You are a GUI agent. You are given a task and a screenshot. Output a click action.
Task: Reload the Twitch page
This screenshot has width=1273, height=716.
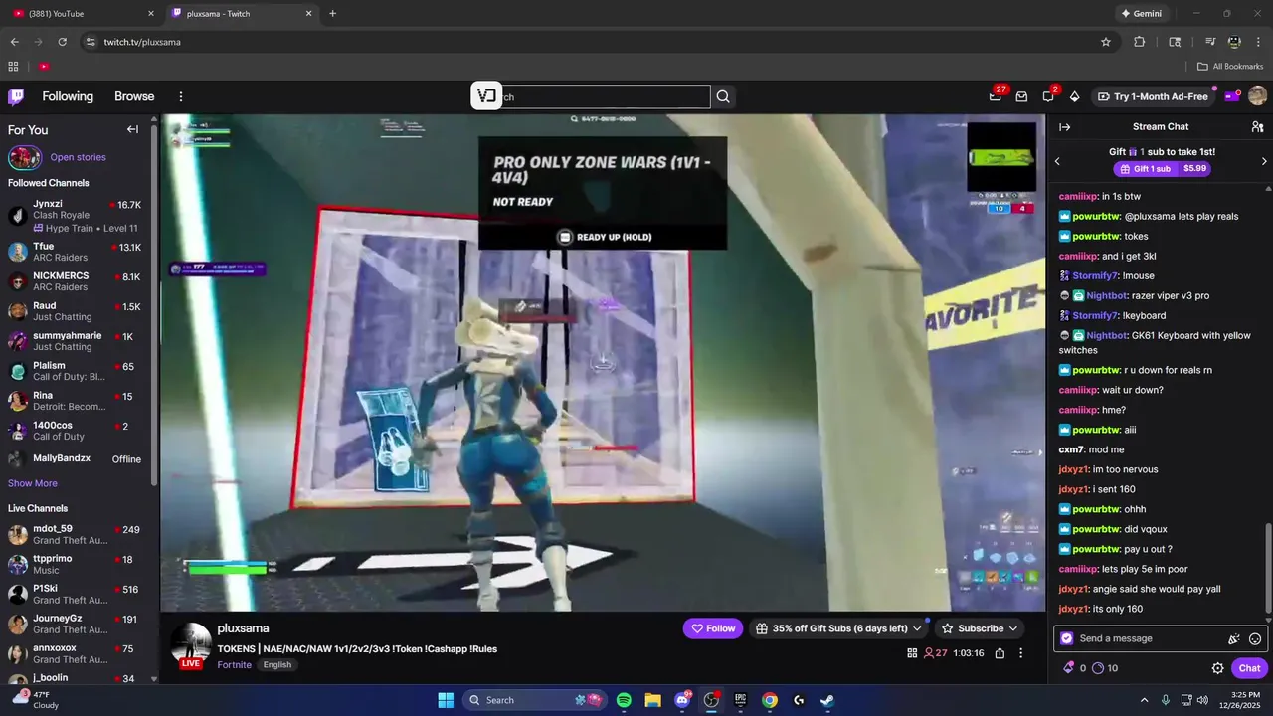63,42
